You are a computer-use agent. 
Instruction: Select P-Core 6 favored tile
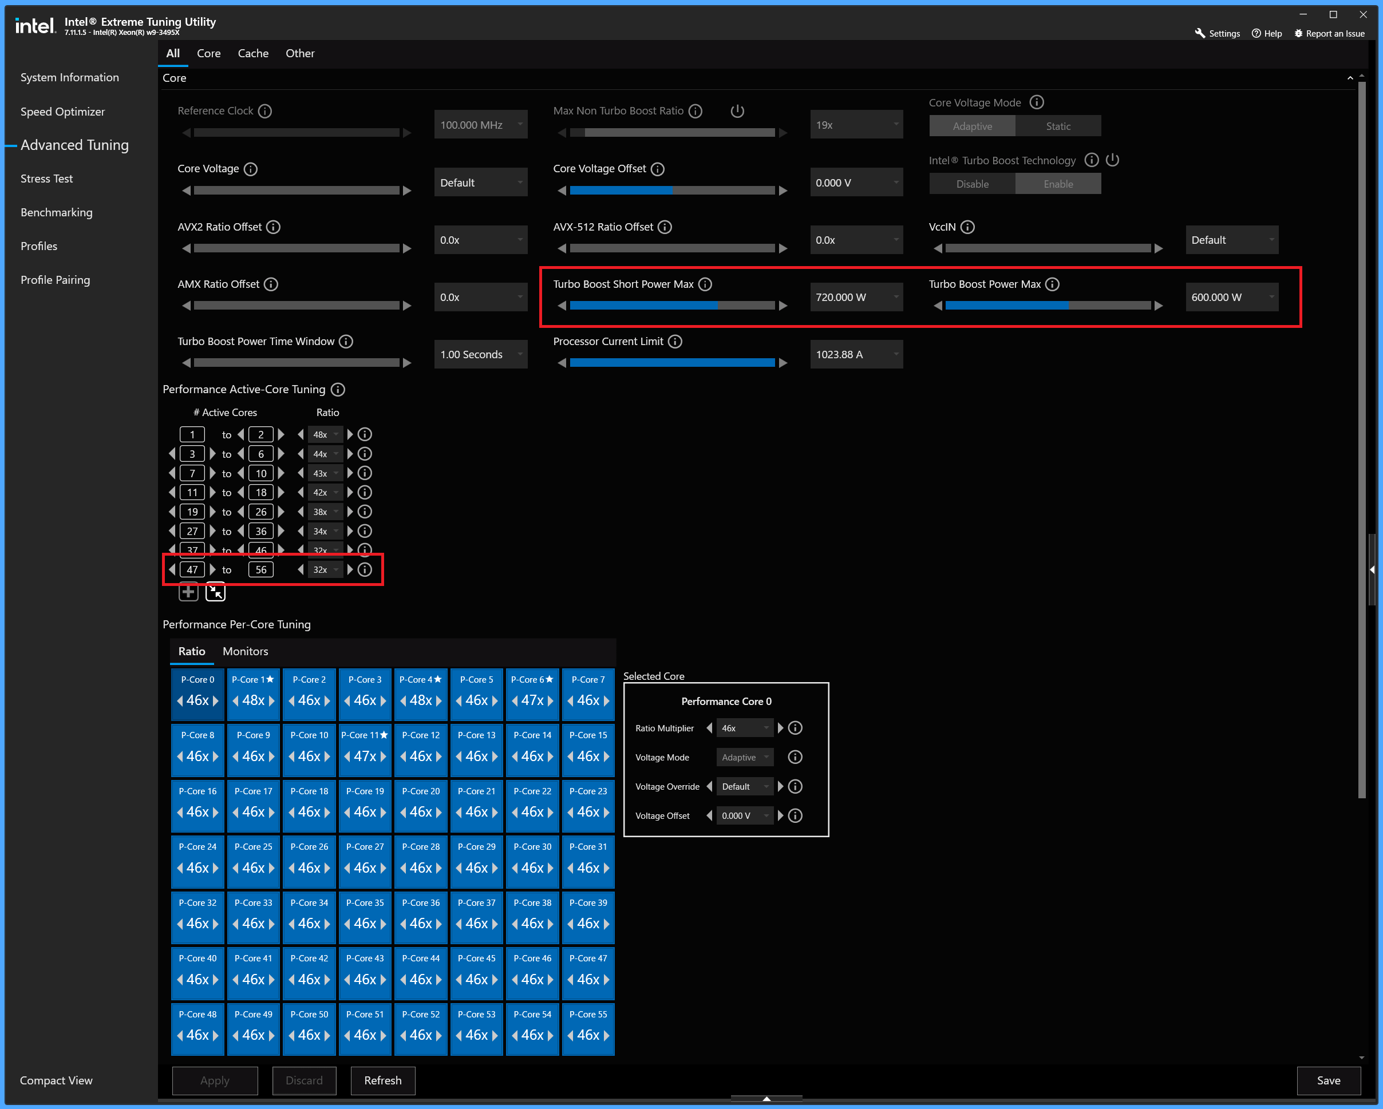532,694
